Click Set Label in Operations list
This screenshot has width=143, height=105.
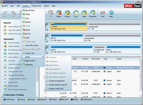click(x=9, y=61)
